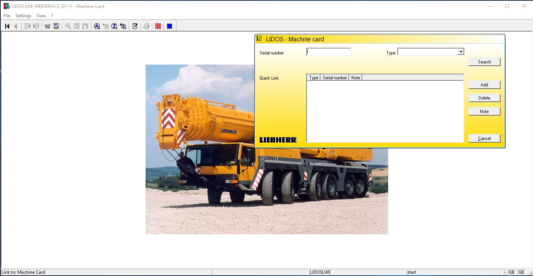Click the previous-page arrow toolbar icon
This screenshot has height=276, width=533.
pos(15,26)
